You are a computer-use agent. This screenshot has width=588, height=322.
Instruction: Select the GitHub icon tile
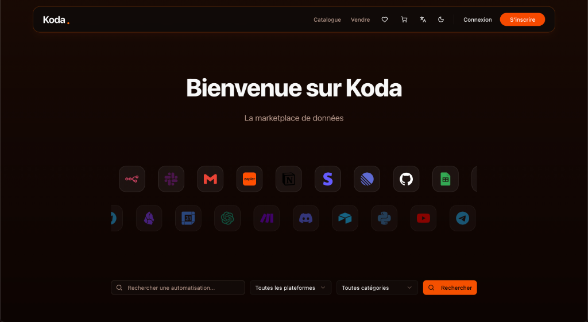click(406, 179)
